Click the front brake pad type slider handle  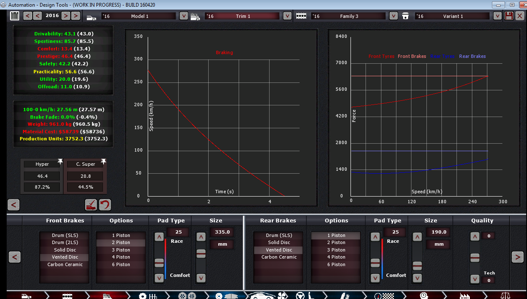159,263
